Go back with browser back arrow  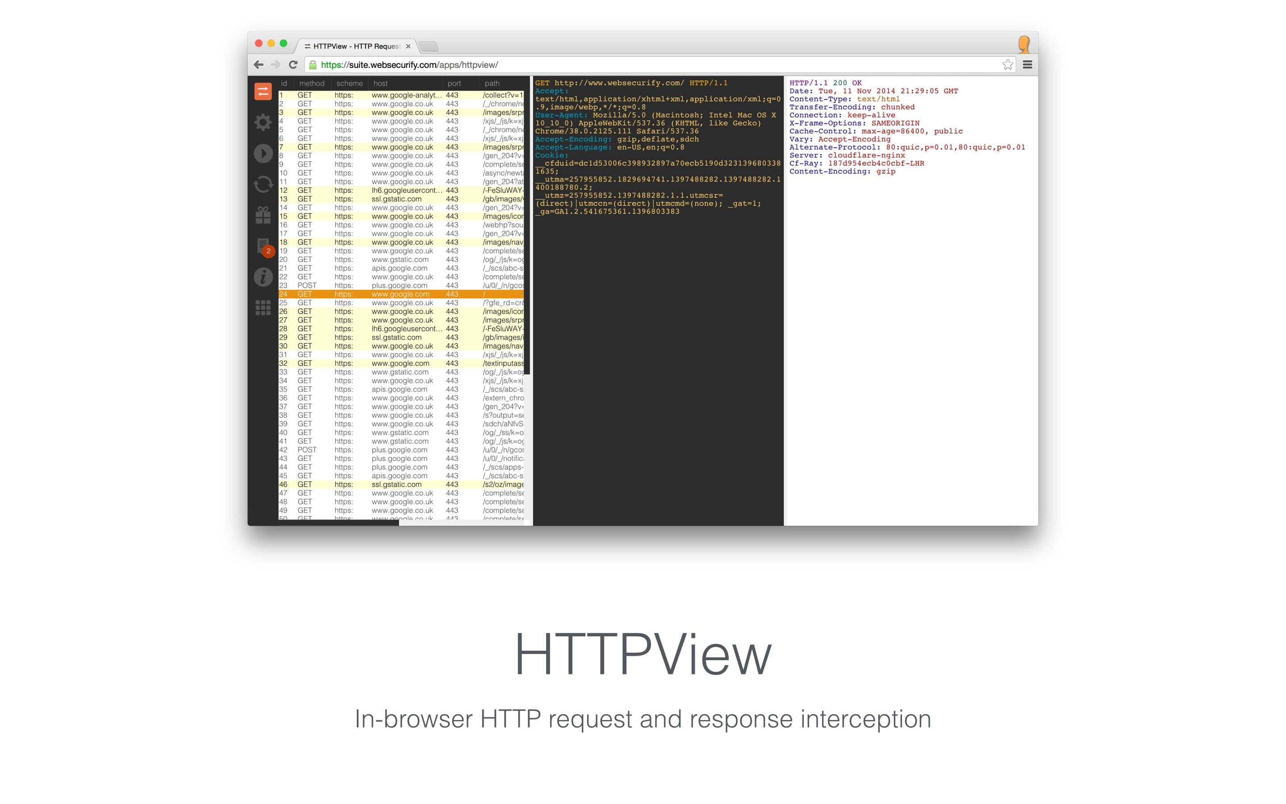click(x=259, y=65)
